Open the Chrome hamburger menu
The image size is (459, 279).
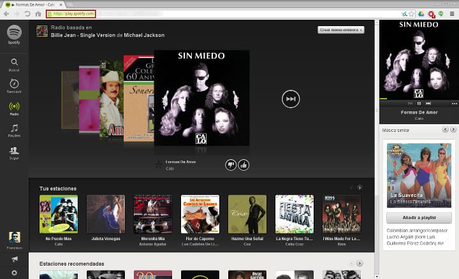pyautogui.click(x=452, y=14)
